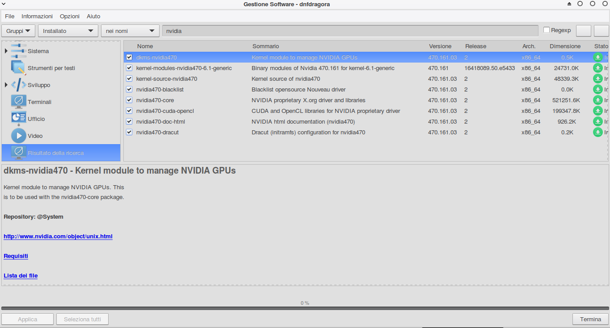This screenshot has height=328, width=610.
Task: Open the Requisiti link
Action: click(16, 256)
